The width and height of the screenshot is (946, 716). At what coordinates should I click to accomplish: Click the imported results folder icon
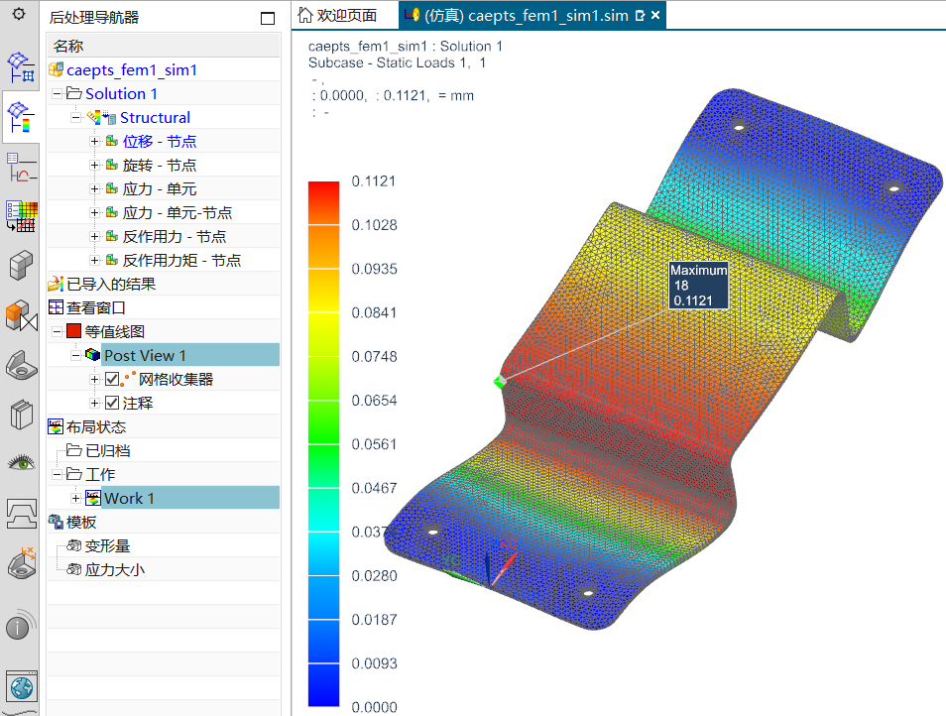tap(57, 284)
